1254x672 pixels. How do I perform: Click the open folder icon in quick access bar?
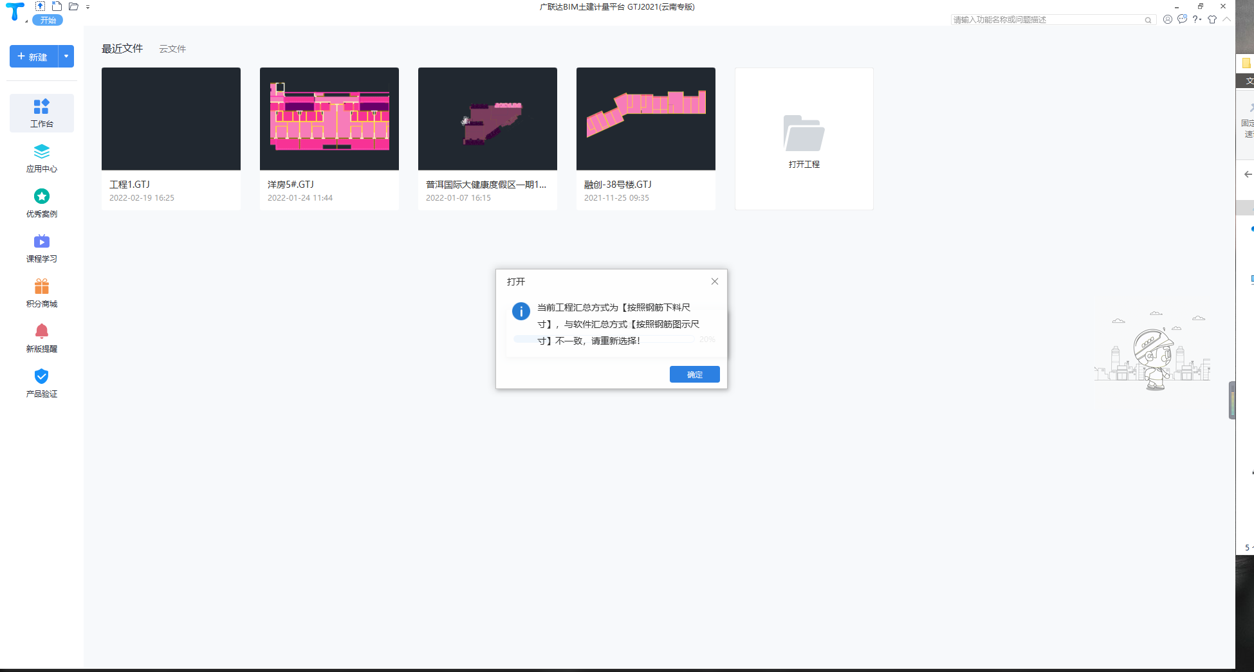click(73, 6)
